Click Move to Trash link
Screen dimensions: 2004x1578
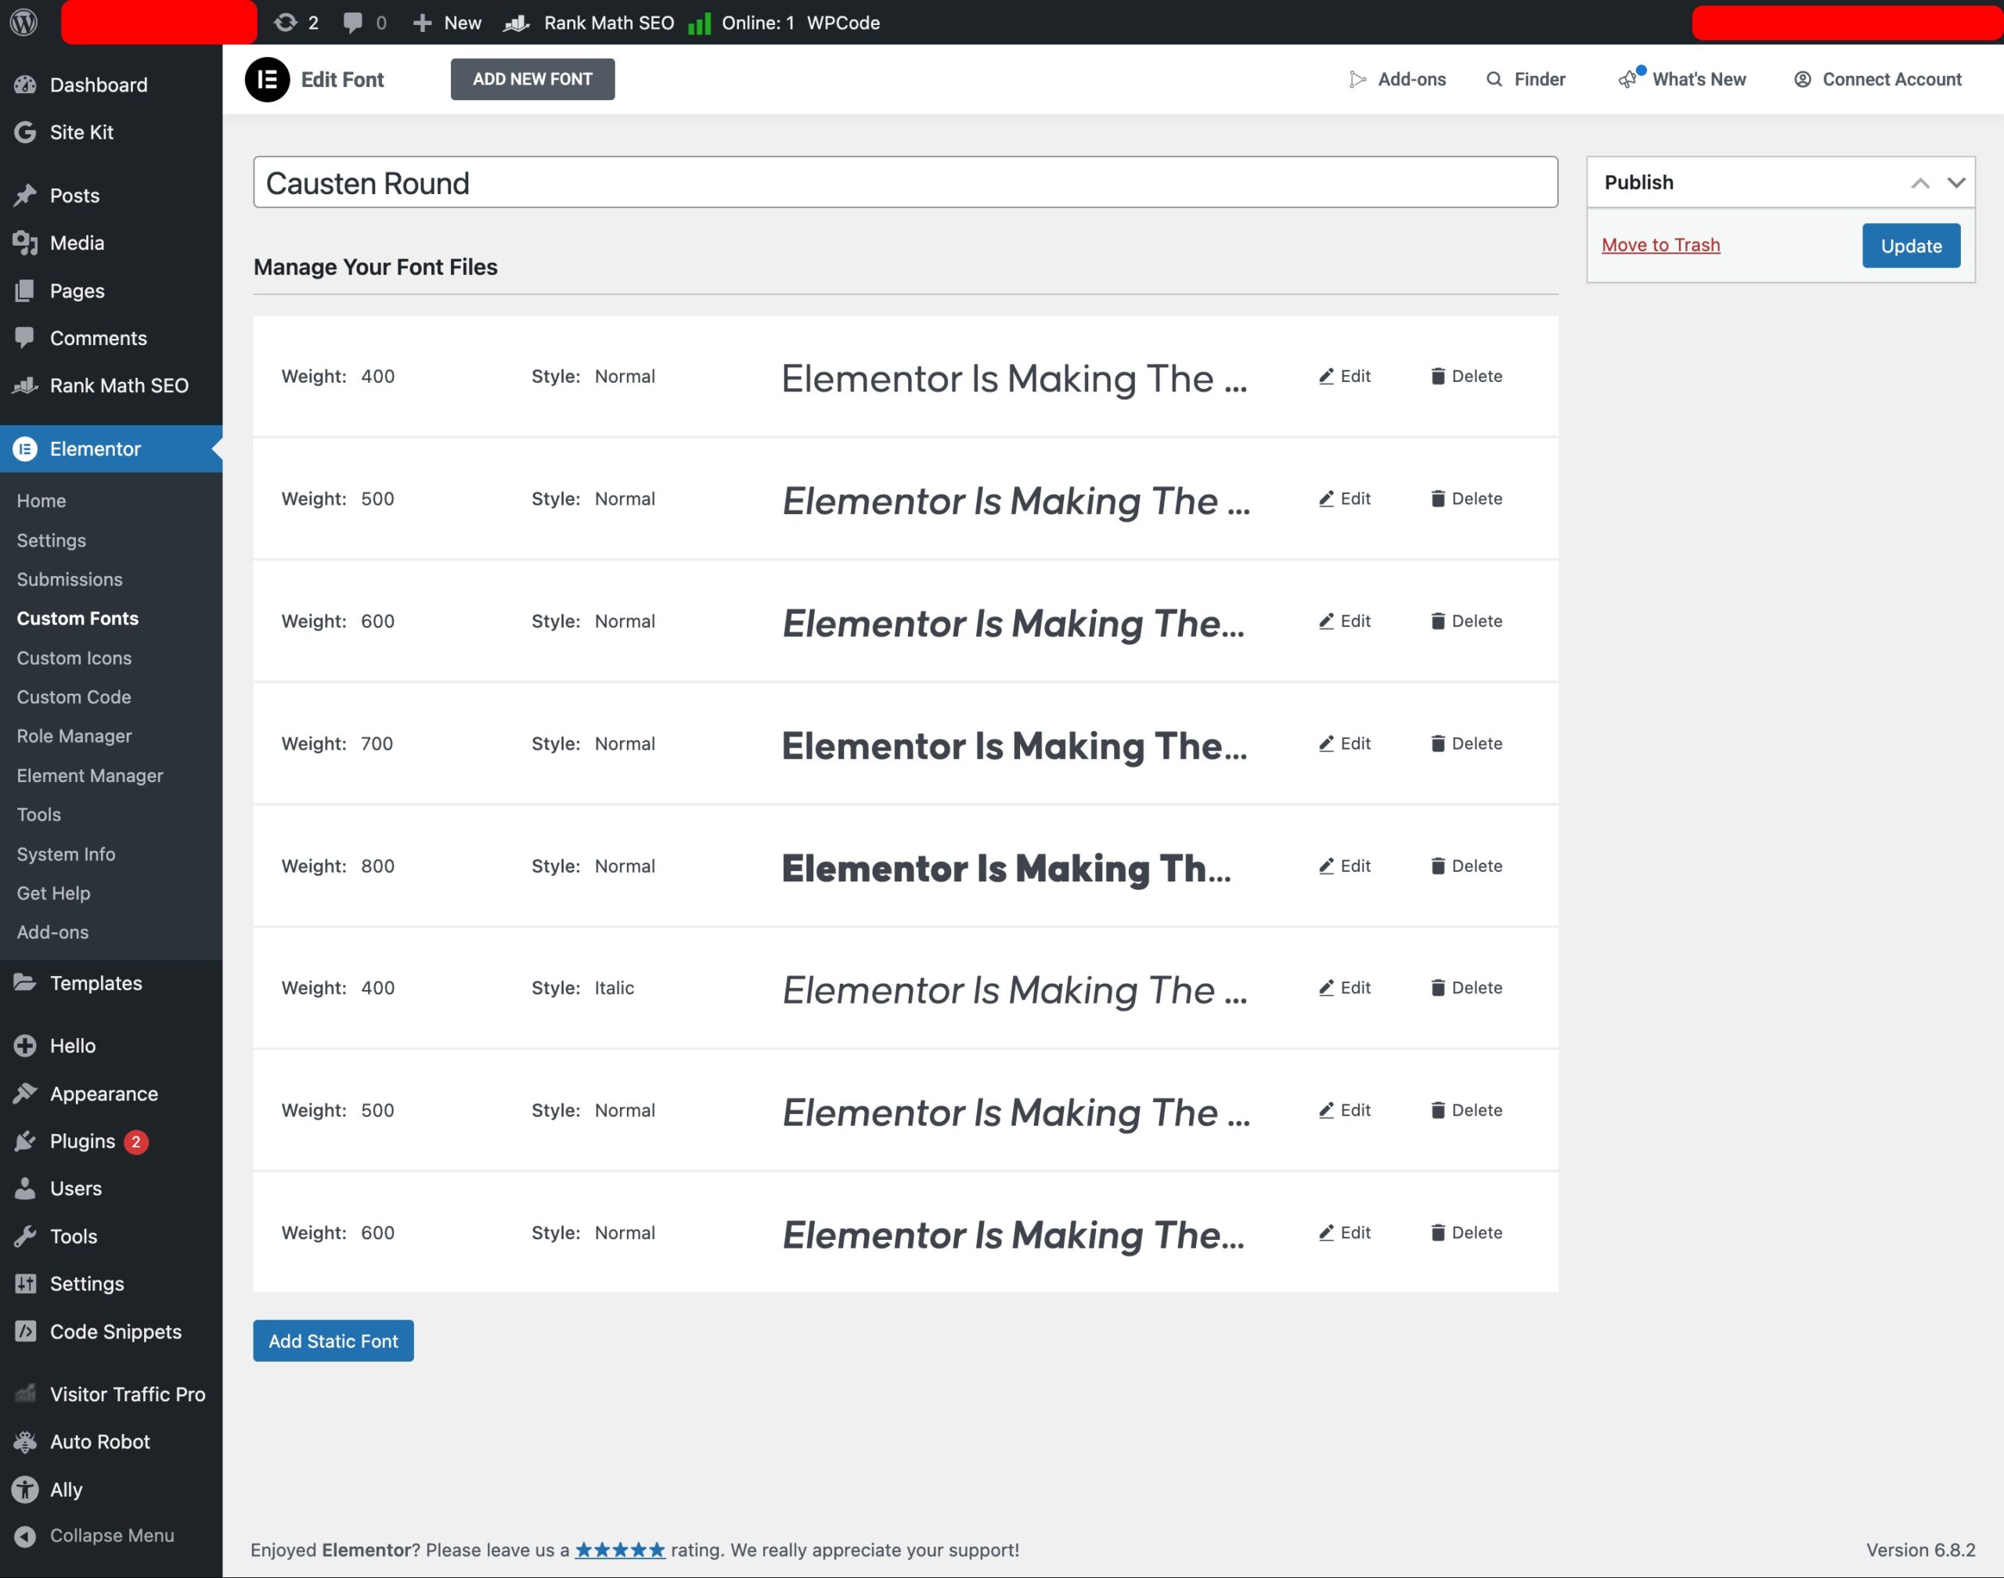(1660, 245)
